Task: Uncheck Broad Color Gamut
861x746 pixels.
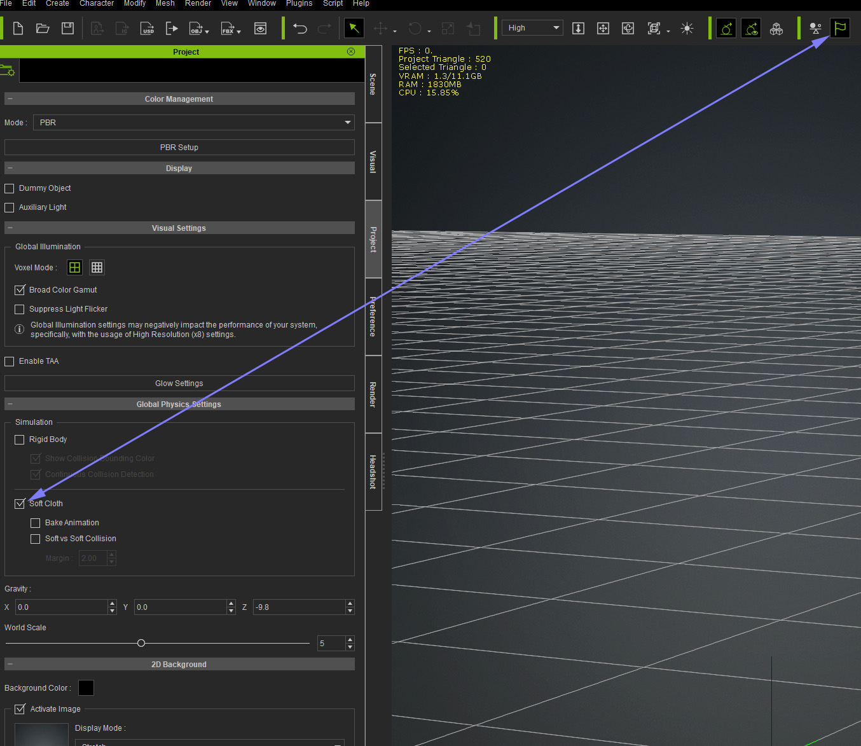Action: [20, 290]
